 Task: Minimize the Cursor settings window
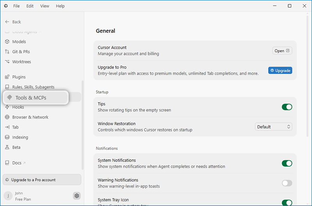coord(275,6)
